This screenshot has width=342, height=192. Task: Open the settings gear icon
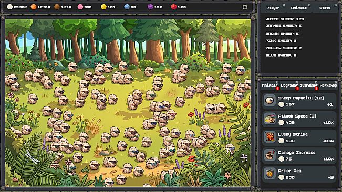[x=245, y=7]
